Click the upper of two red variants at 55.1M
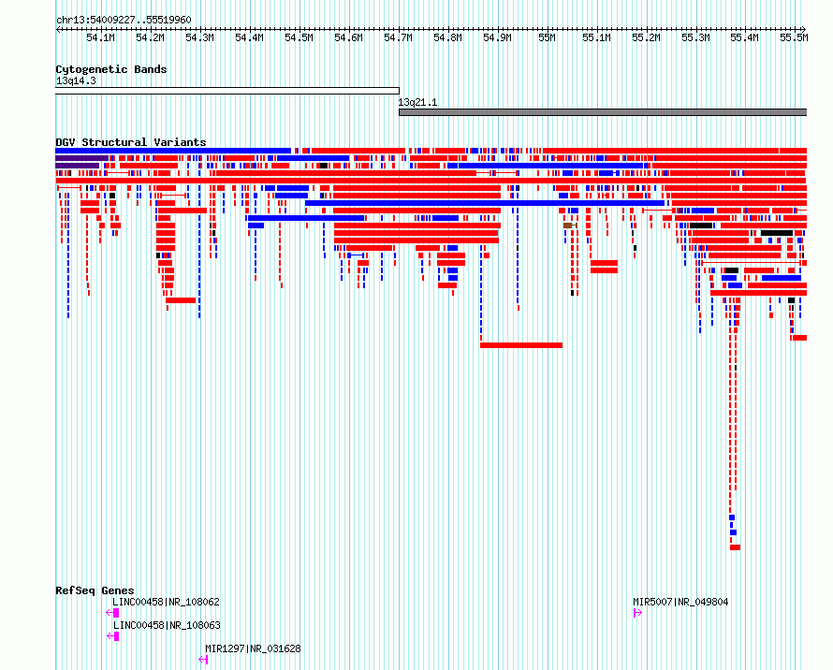The width and height of the screenshot is (833, 670). pyautogui.click(x=604, y=263)
